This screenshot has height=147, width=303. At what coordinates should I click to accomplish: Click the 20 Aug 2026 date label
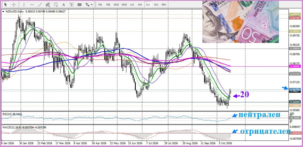(190, 144)
